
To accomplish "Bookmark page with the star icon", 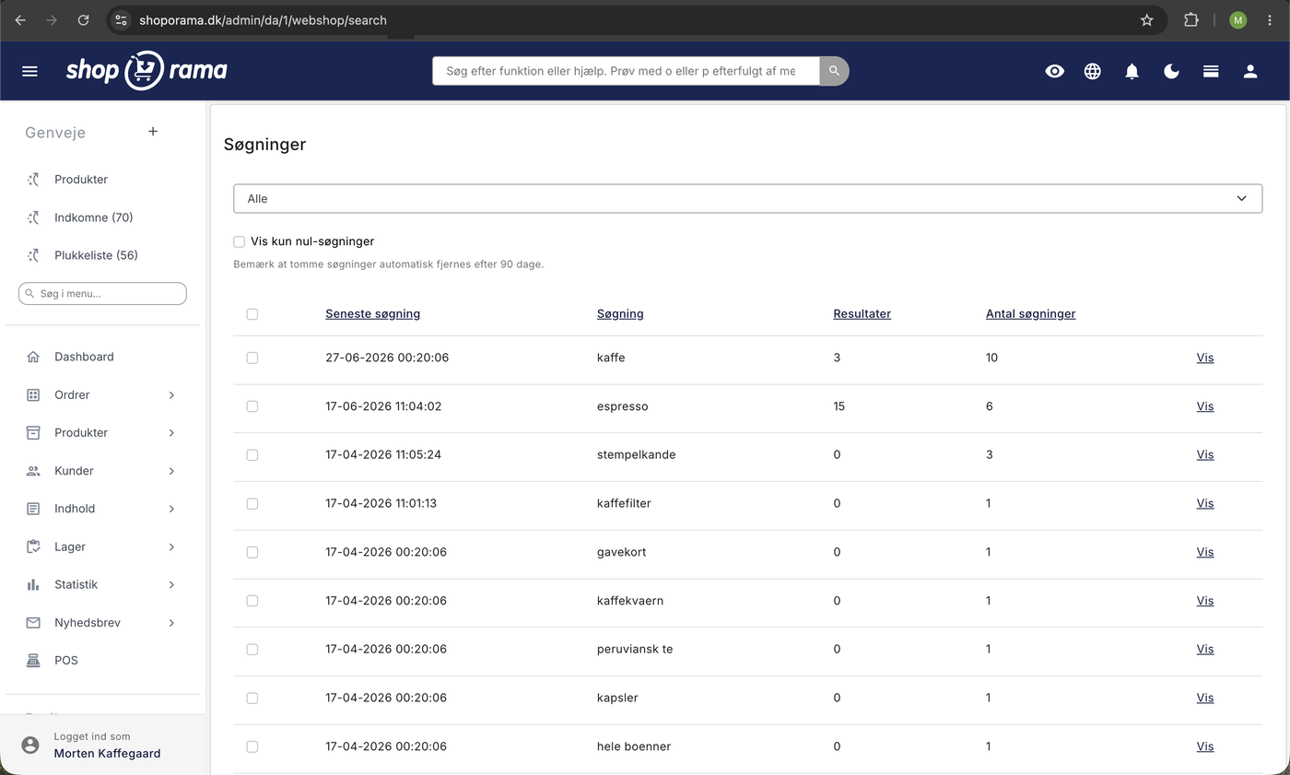I will pyautogui.click(x=1146, y=19).
